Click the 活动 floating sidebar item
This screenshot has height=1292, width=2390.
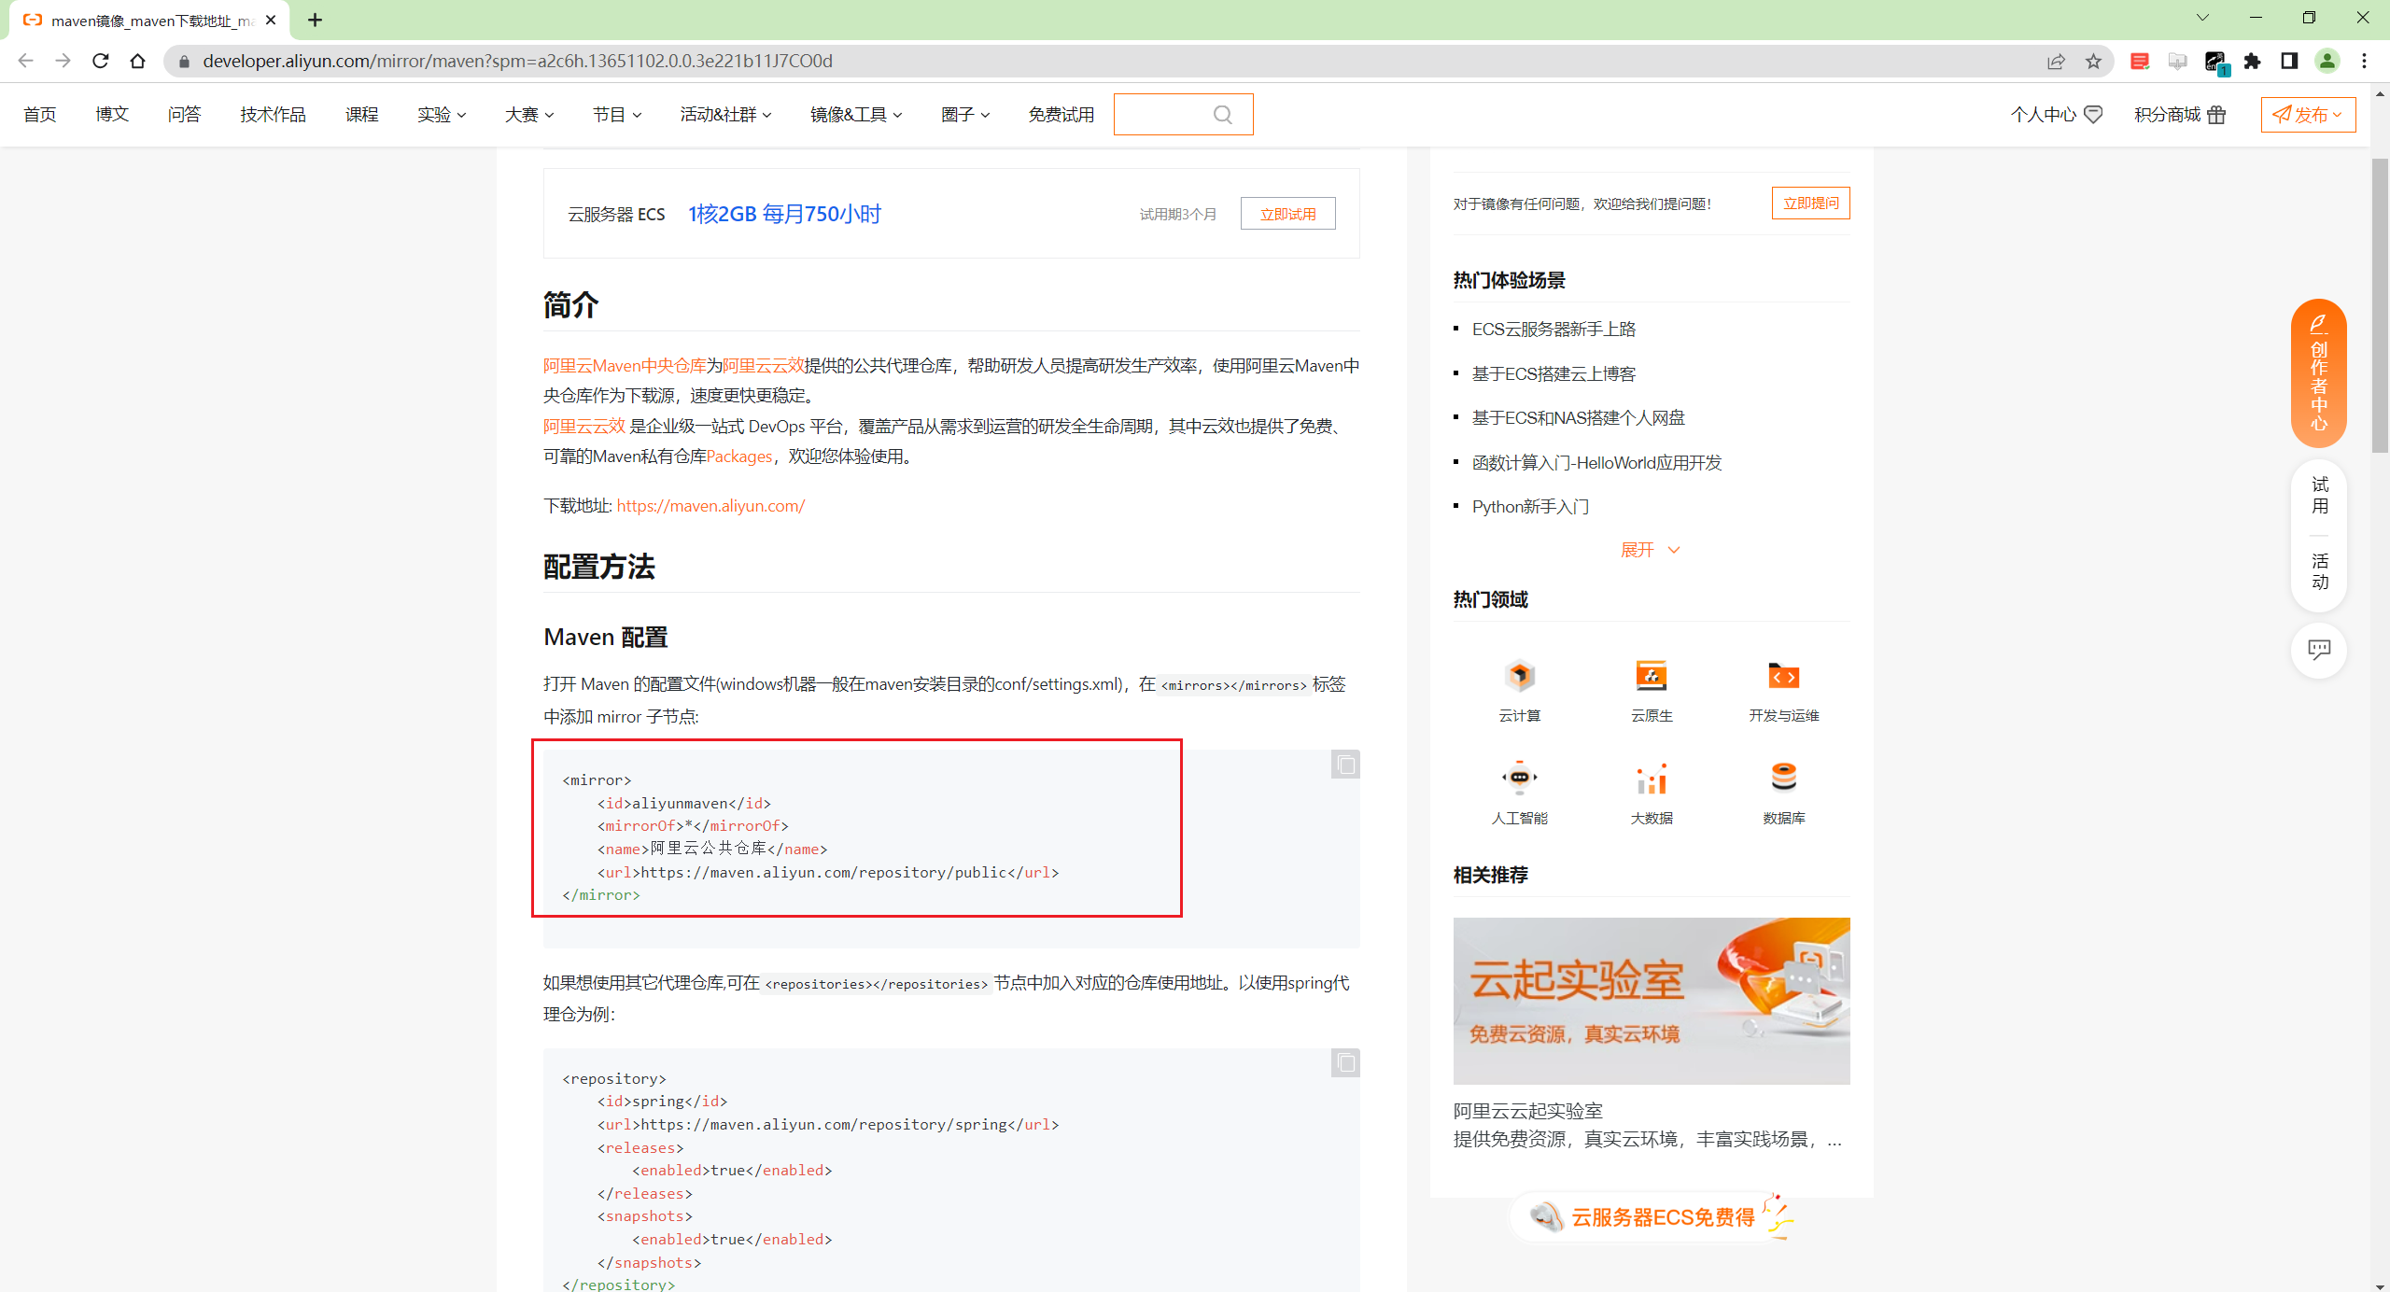pos(2319,572)
